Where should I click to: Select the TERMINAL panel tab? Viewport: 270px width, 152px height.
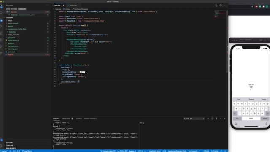pos(56,119)
